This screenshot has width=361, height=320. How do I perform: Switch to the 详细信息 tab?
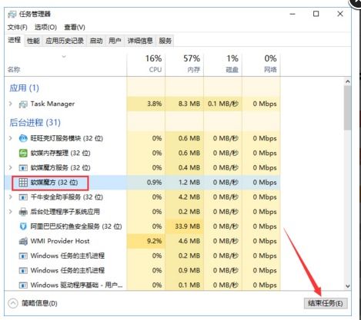[x=140, y=41]
